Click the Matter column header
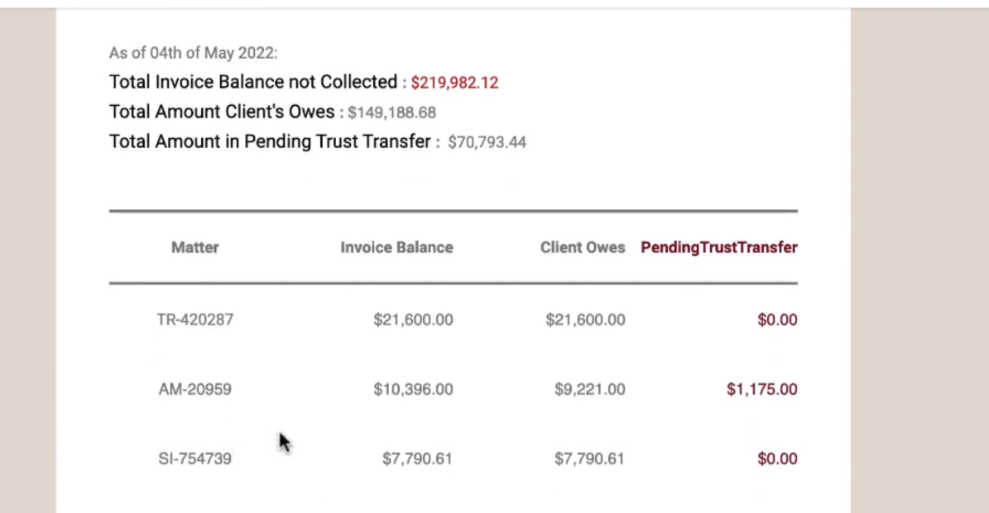The image size is (989, 513). point(195,247)
